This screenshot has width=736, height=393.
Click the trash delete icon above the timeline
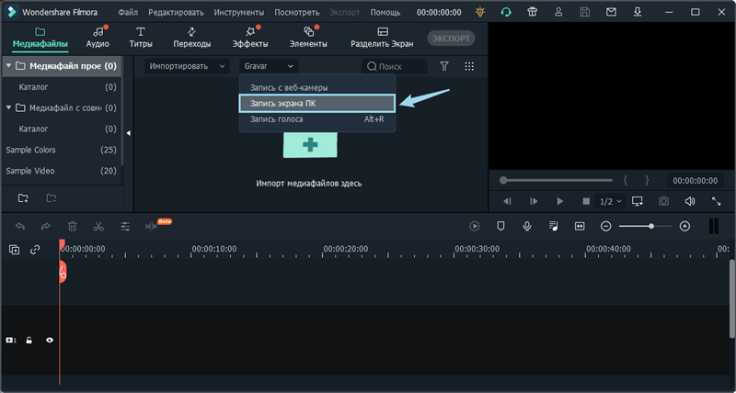pyautogui.click(x=72, y=226)
